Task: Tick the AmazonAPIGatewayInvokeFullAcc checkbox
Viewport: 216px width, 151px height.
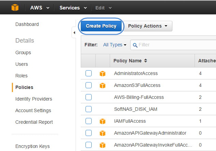Action: coord(89,145)
